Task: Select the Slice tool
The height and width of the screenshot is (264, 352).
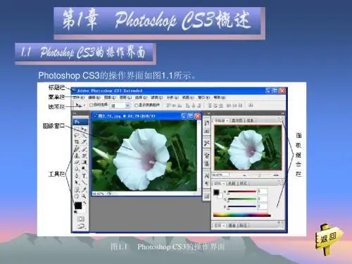Action: click(x=84, y=142)
